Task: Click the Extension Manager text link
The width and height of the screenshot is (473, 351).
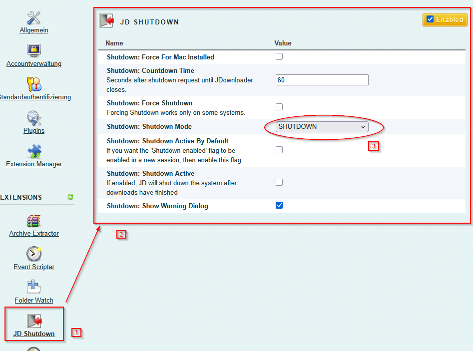Action: (34, 164)
